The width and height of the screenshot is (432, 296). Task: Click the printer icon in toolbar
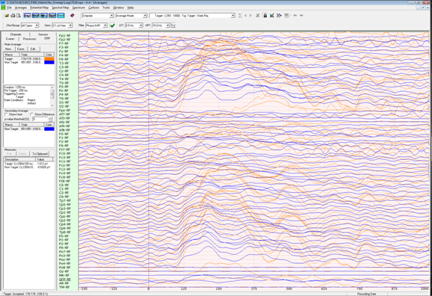(x=13, y=16)
